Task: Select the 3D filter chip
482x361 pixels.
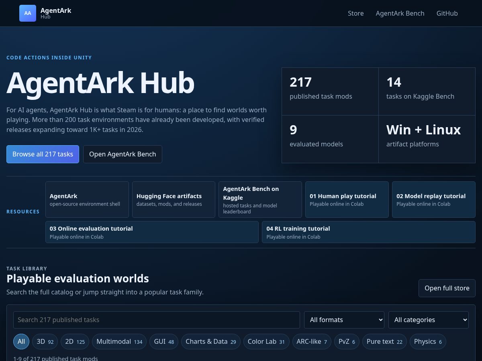Action: [x=45, y=341]
